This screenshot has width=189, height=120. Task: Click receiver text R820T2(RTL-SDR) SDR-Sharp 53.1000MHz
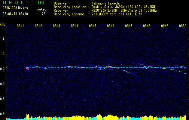(x=124, y=10)
